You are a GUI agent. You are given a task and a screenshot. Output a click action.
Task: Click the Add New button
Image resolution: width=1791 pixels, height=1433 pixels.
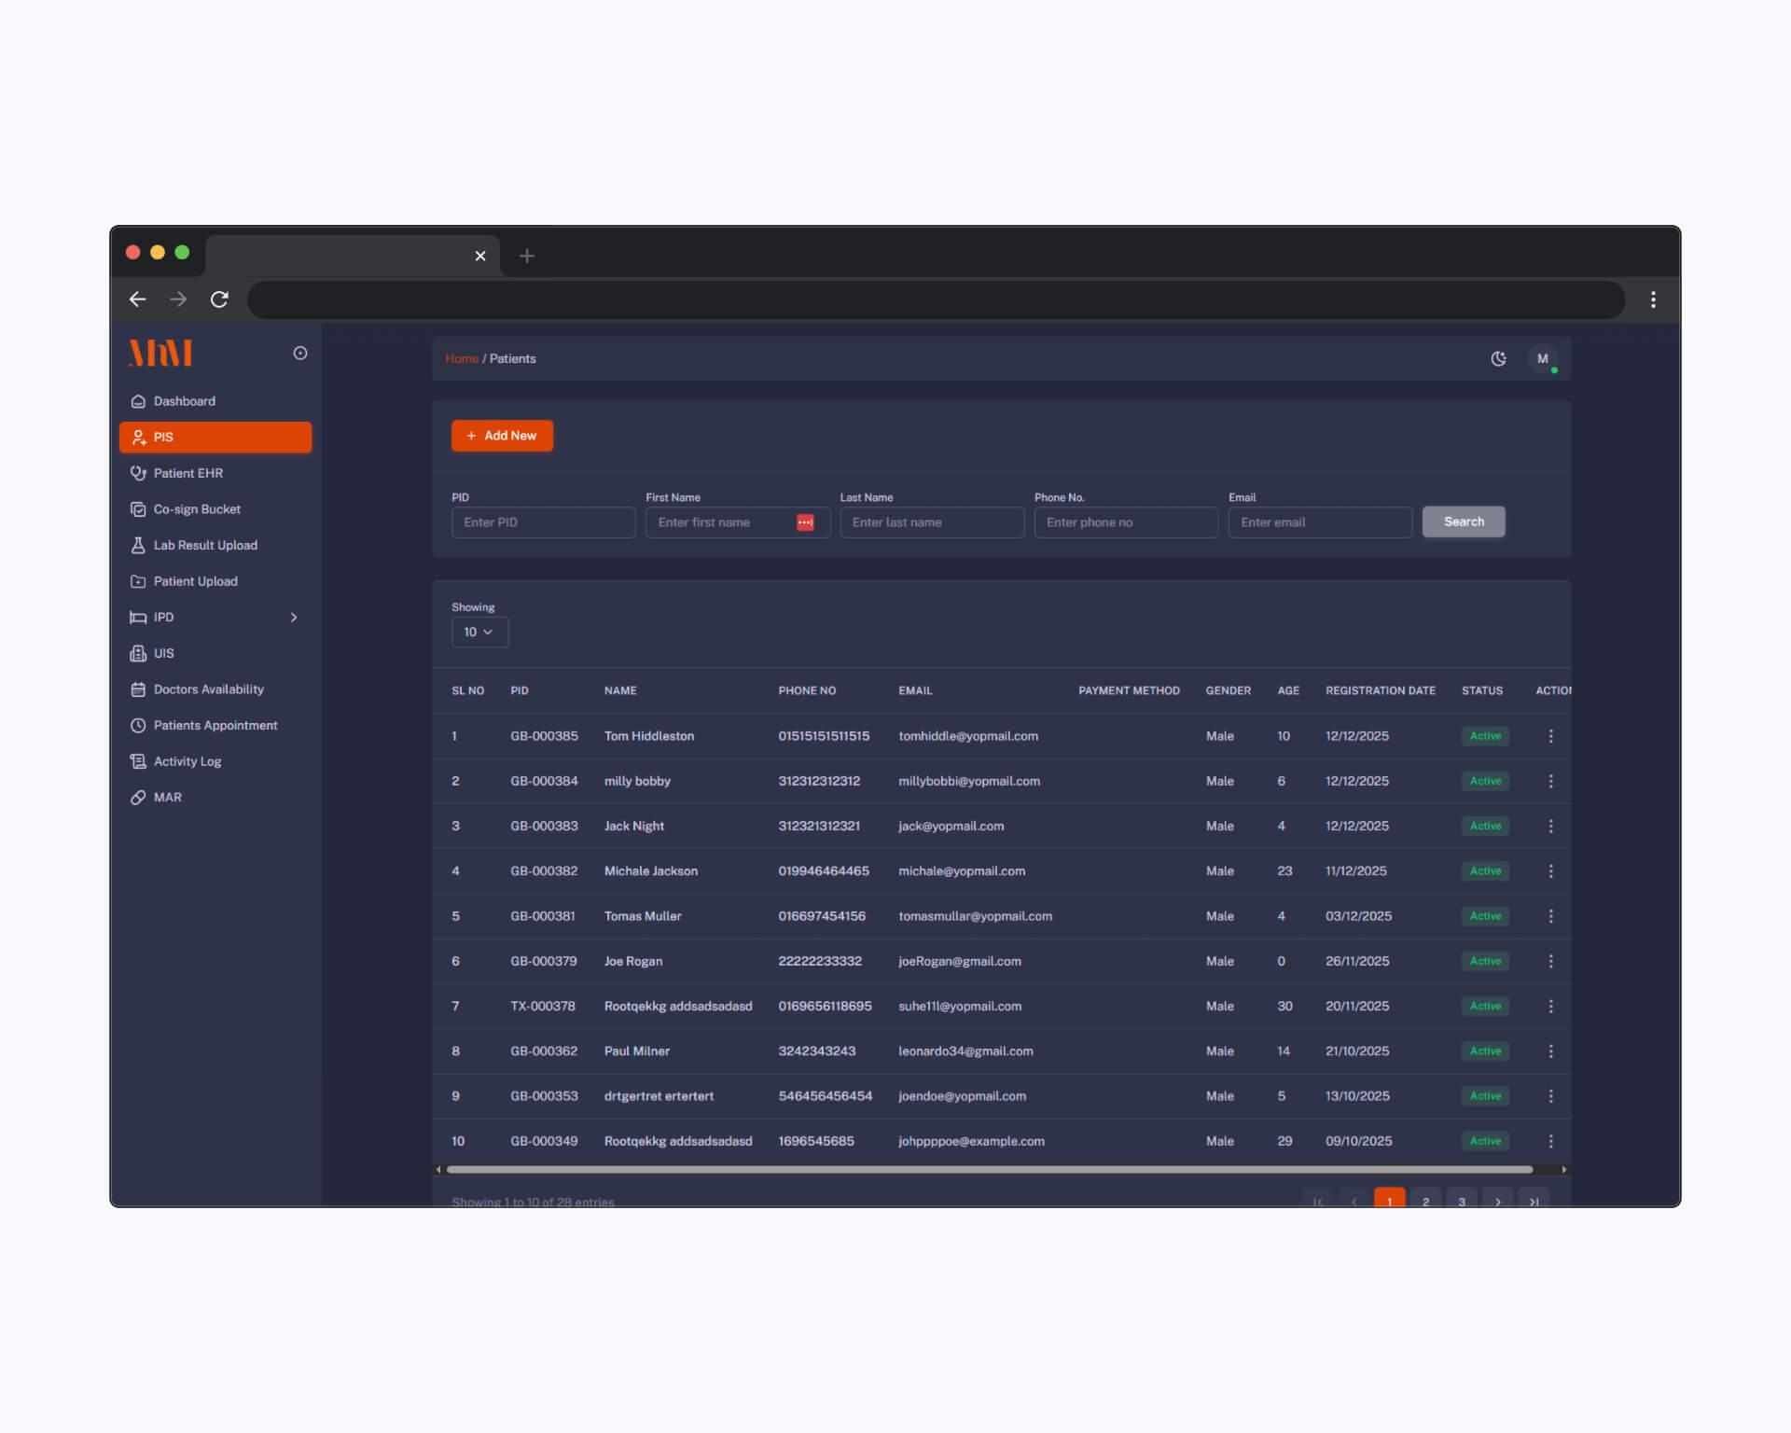[502, 436]
